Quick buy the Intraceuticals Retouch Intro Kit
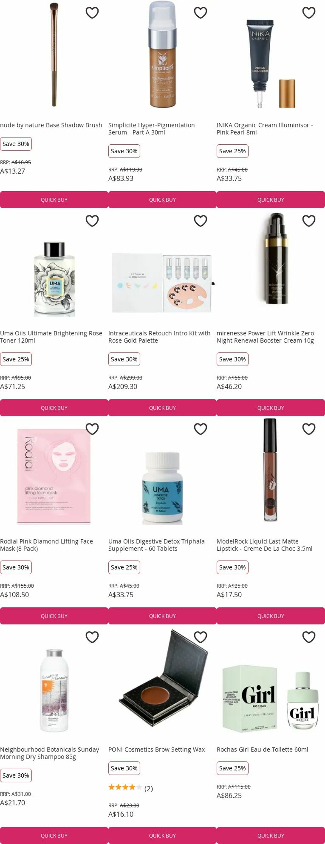 point(162,408)
